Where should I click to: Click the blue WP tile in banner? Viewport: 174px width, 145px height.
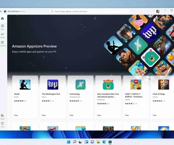[150, 33]
